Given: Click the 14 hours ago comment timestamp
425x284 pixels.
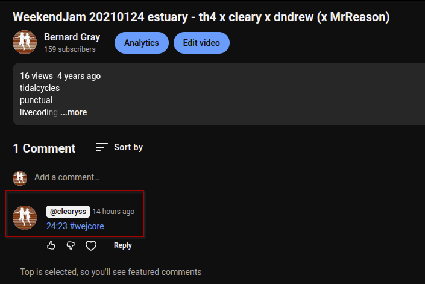Looking at the screenshot, I should click(113, 212).
